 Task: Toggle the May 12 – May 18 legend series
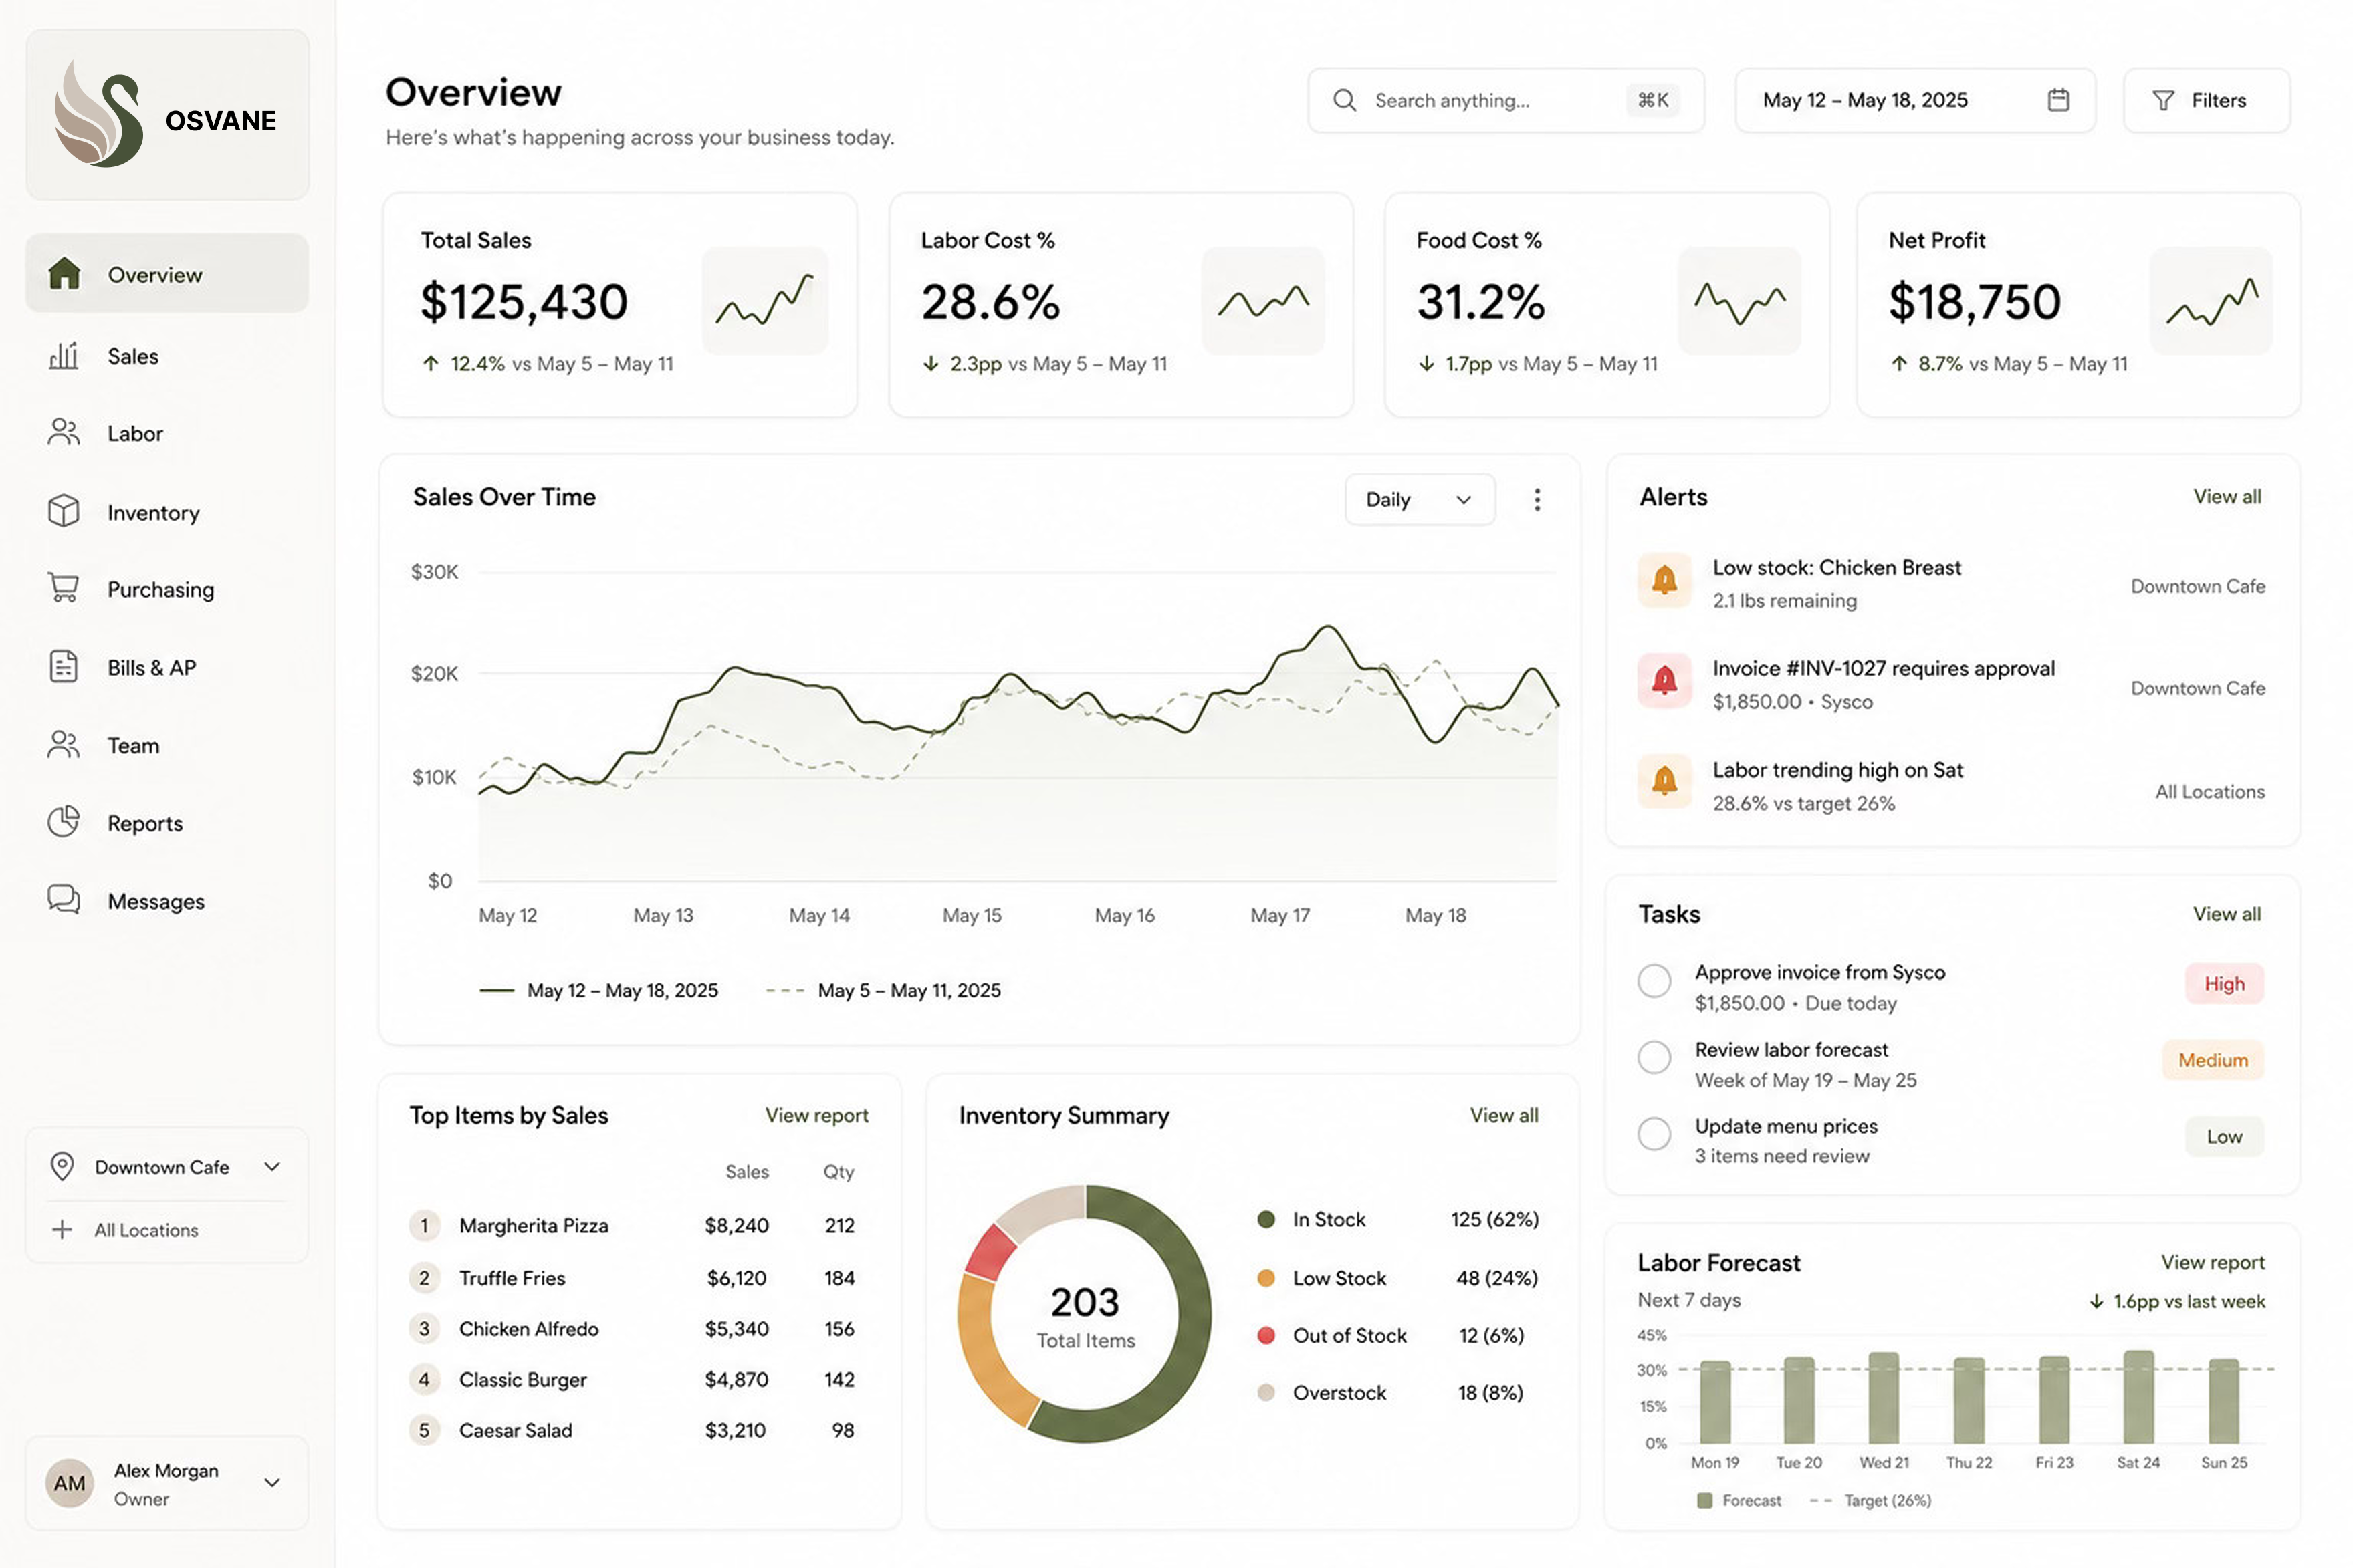coord(598,990)
